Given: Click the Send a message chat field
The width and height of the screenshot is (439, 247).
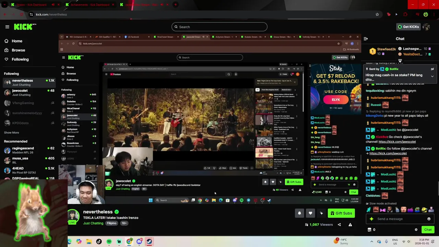Looking at the screenshot, I should coord(400,219).
